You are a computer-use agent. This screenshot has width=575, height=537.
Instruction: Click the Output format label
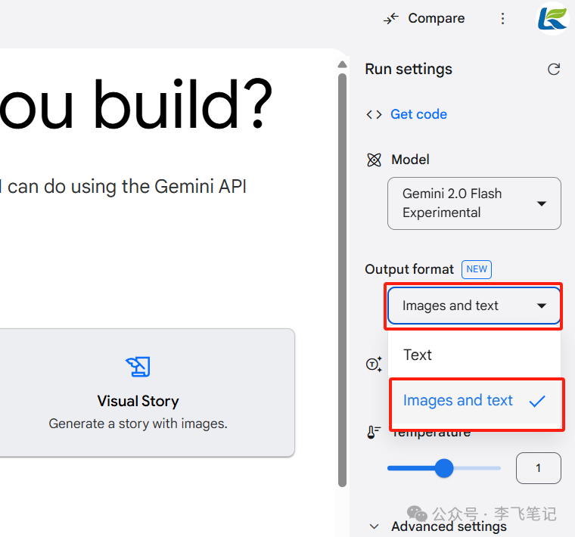[x=409, y=269]
